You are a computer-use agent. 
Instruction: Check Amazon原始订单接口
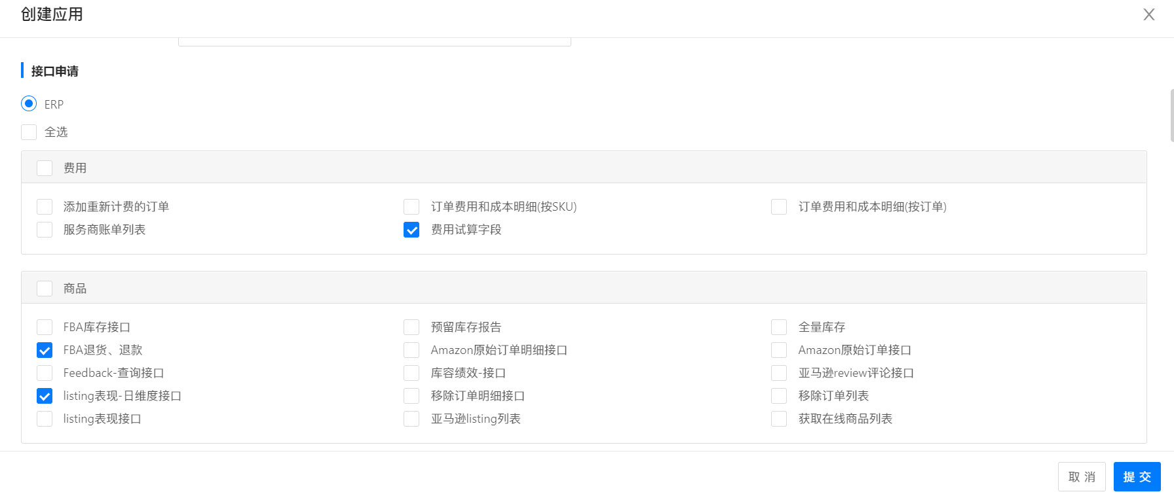[x=779, y=350]
